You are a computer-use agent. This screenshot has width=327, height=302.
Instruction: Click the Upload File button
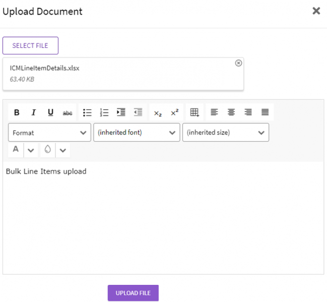(133, 293)
